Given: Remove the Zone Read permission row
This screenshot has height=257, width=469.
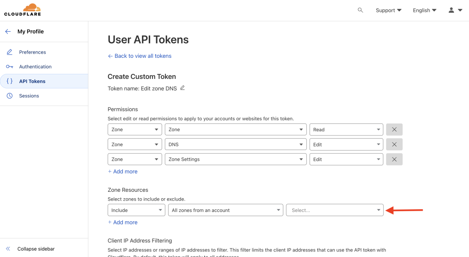Looking at the screenshot, I should [394, 130].
